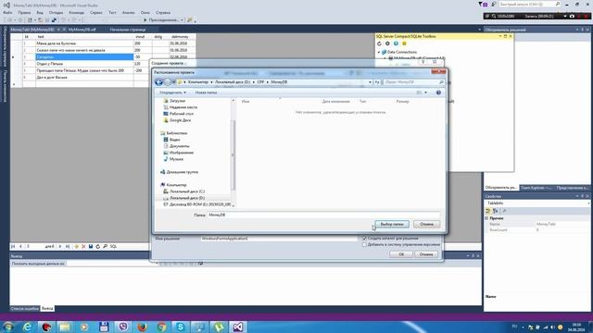Click save-data floppy icon in navigator
This screenshot has width=593, height=333.
coord(91,247)
